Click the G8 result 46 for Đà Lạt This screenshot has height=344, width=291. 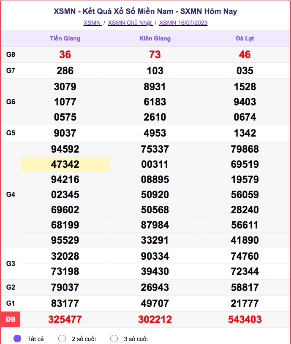pyautogui.click(x=245, y=54)
